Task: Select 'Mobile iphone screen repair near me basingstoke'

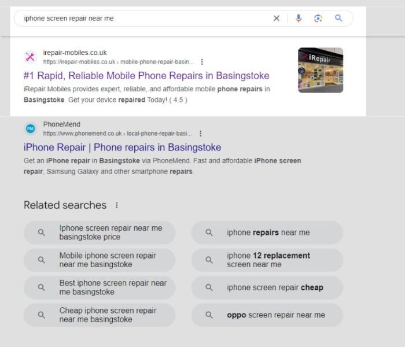Action: (x=100, y=260)
